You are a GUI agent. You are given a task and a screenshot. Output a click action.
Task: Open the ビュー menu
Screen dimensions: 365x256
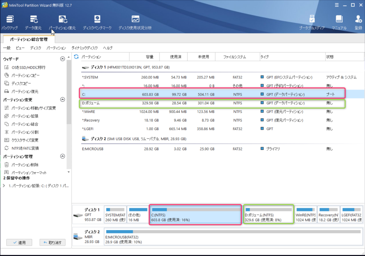point(20,48)
